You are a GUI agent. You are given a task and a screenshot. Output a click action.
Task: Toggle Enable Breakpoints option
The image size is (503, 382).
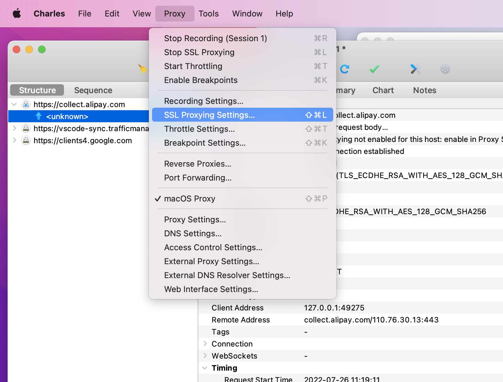click(243, 80)
